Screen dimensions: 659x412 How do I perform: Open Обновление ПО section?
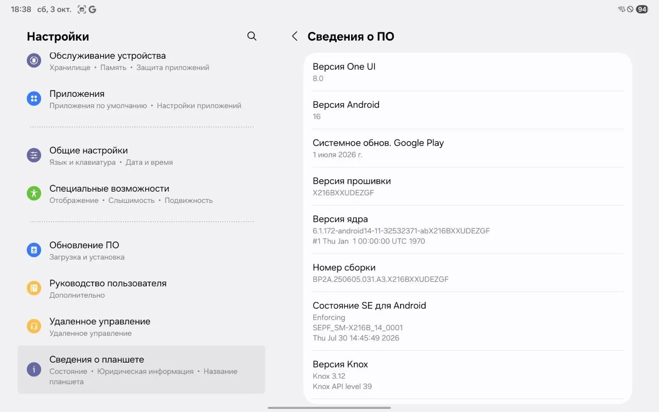click(x=141, y=250)
